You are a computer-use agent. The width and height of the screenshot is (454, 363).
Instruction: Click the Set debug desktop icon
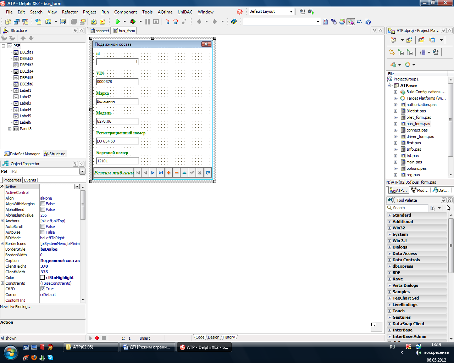pos(311,12)
